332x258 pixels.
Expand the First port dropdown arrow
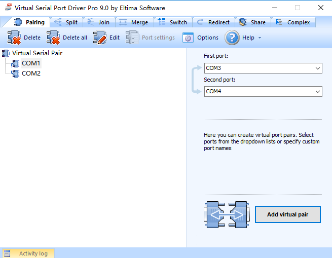318,68
